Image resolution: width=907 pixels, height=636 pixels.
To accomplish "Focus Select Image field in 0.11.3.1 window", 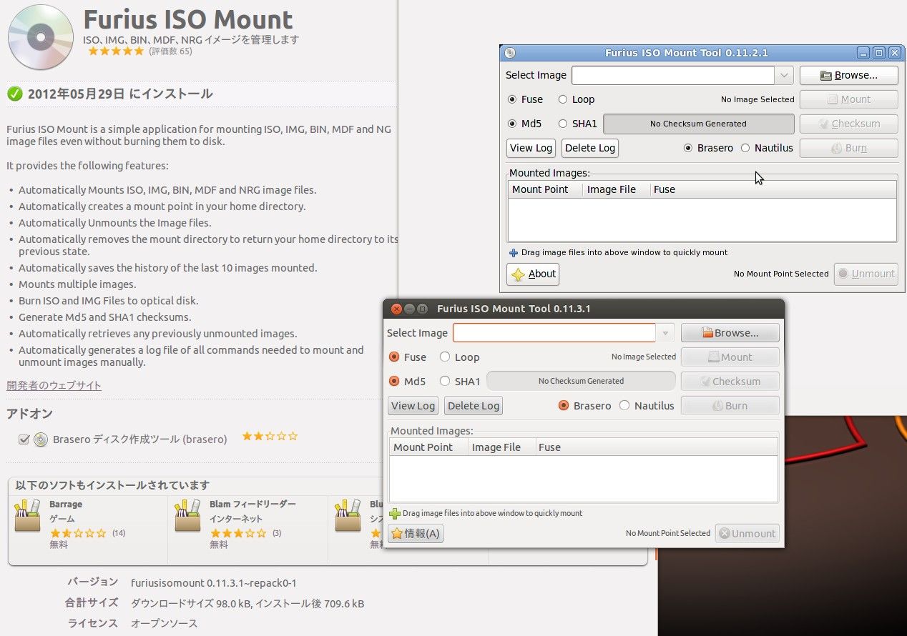I will tap(554, 333).
